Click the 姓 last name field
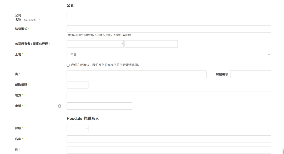 click(x=169, y=150)
